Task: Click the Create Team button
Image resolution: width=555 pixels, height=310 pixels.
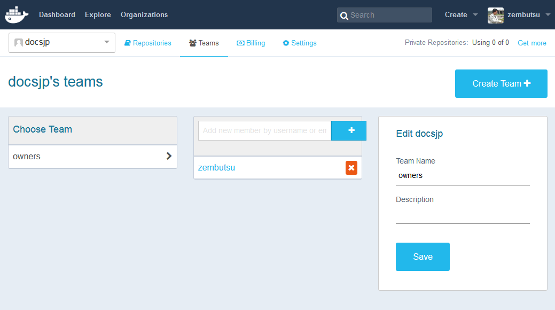Action: tap(501, 83)
